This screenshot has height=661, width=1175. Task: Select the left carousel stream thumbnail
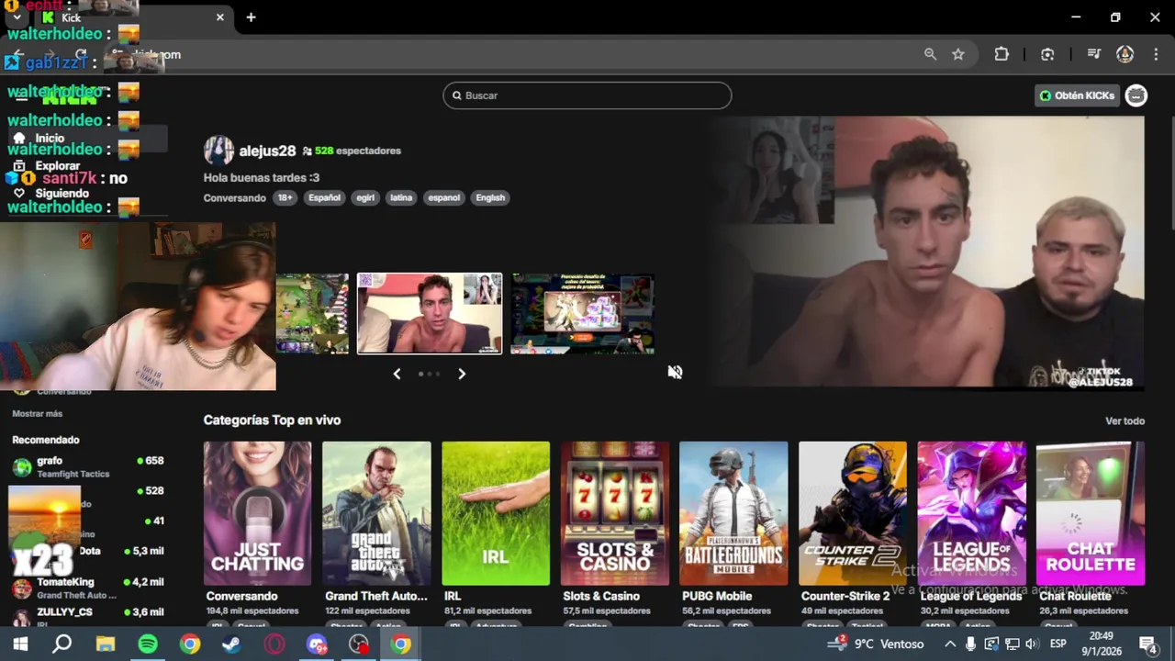pos(312,313)
